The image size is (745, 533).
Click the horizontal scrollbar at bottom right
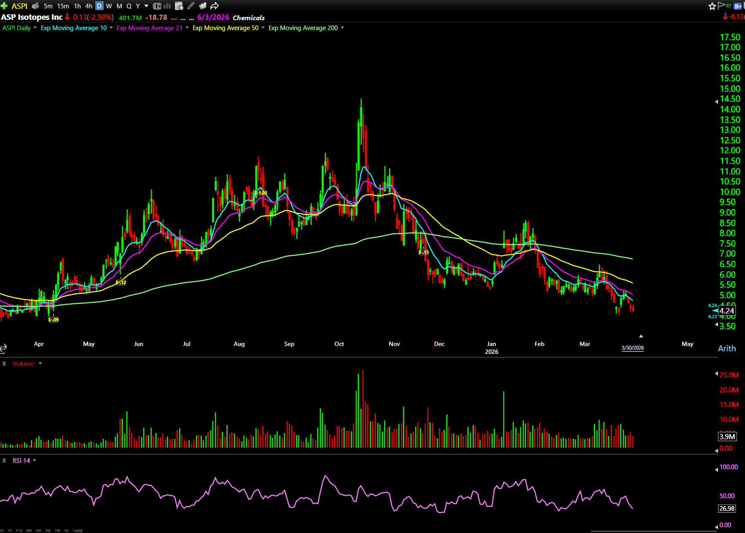coord(654,531)
